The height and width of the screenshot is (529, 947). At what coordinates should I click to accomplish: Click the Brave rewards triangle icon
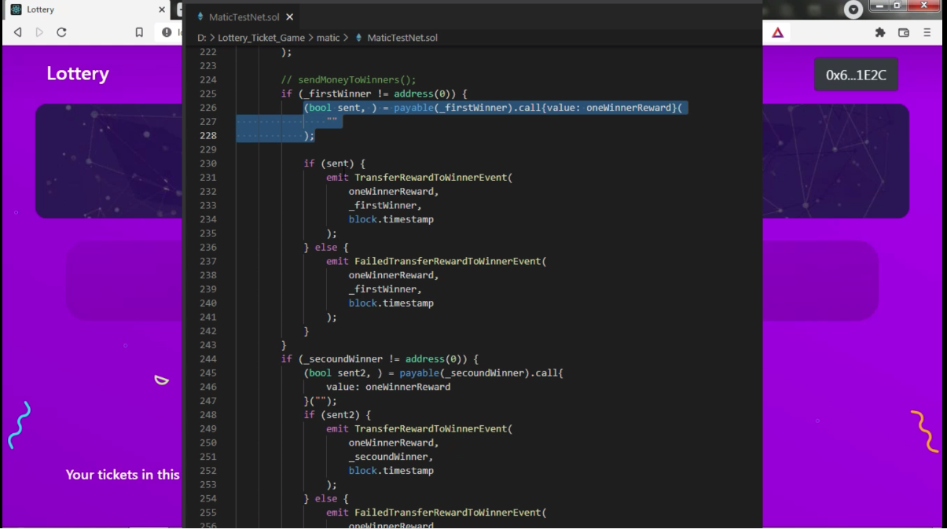[777, 32]
